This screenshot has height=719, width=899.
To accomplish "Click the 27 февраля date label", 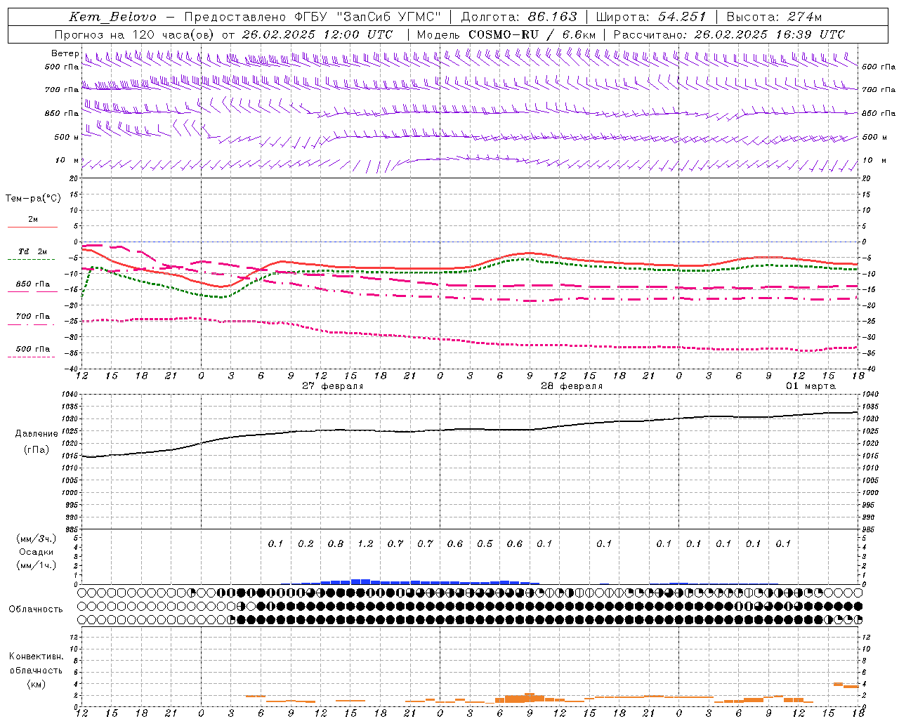I will (x=333, y=386).
